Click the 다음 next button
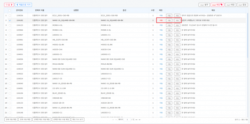The image size is (250, 124). 9,5
